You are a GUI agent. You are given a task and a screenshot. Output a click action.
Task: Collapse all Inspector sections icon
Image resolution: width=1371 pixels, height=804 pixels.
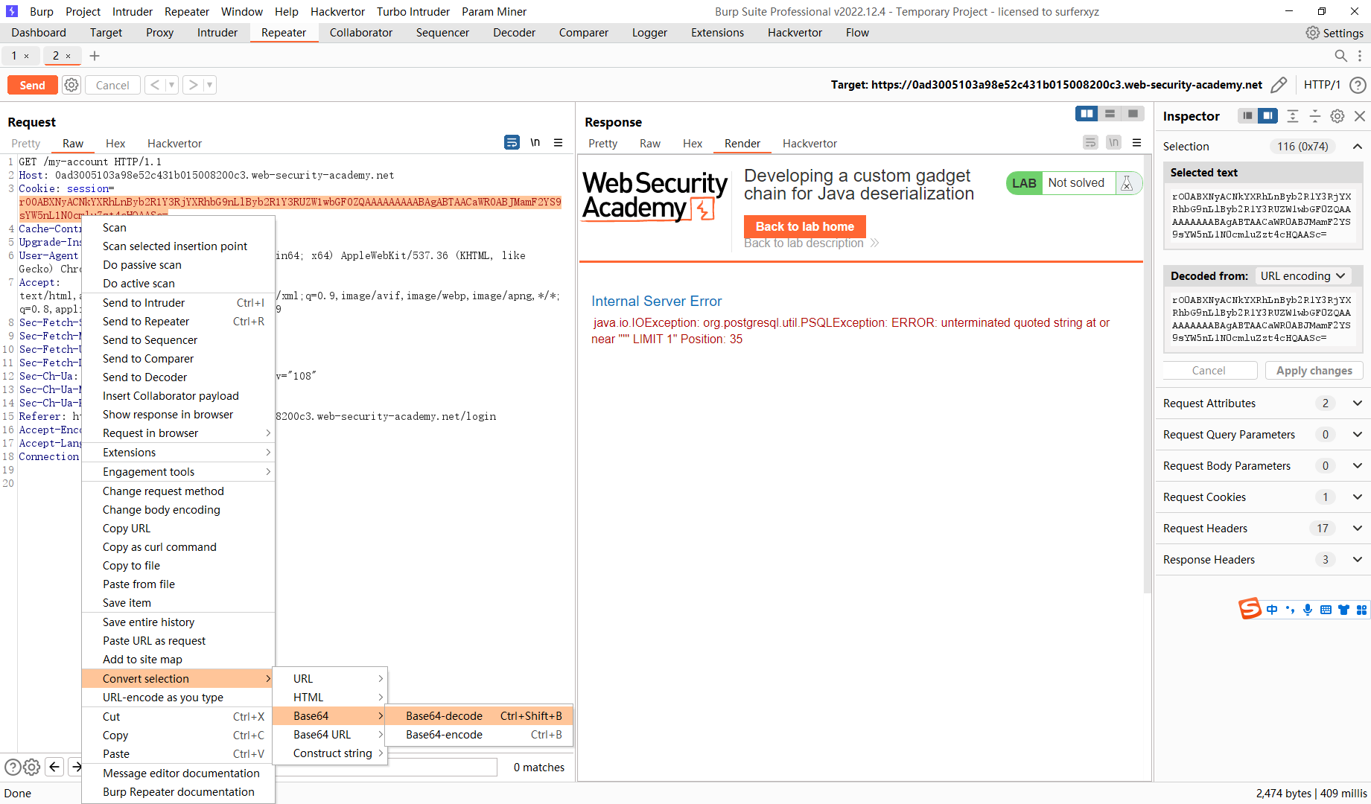tap(1315, 116)
